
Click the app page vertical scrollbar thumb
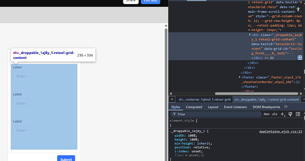pos(166,95)
